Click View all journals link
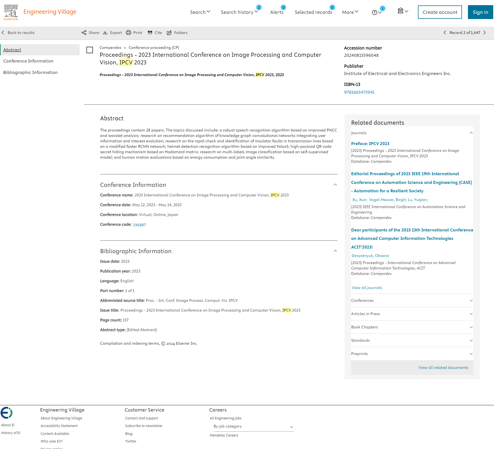This screenshot has height=449, width=494. click(367, 288)
